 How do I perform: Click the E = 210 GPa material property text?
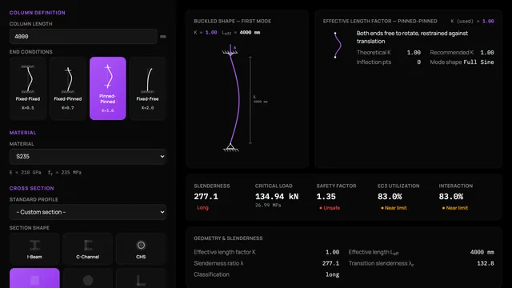coord(26,173)
